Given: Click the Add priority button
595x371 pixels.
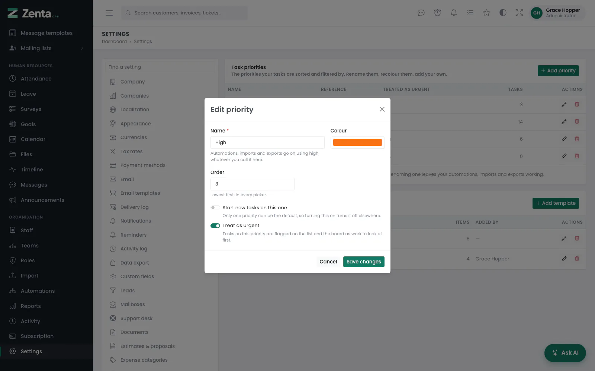Looking at the screenshot, I should (558, 71).
